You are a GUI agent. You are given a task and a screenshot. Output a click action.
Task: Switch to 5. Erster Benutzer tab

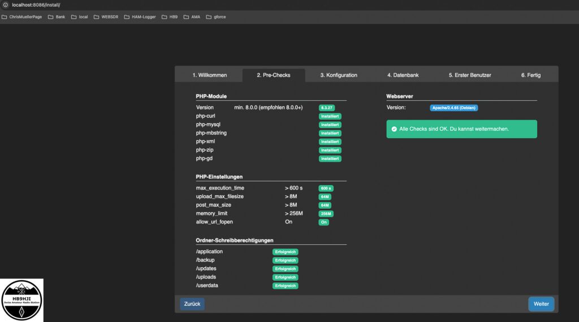470,75
